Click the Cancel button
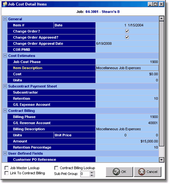 point(148,172)
